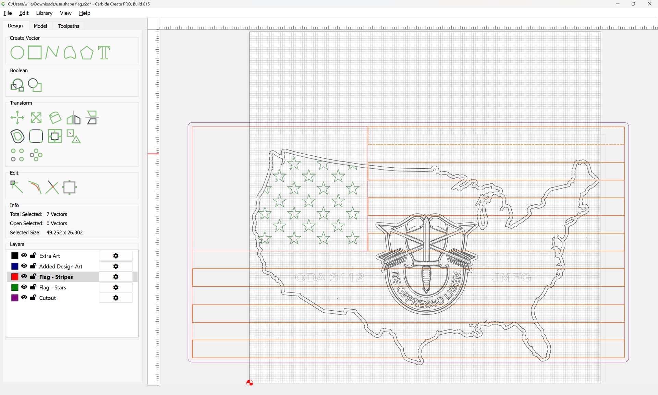Click red swatch of Flag - Stripes layer
This screenshot has height=395, width=658.
click(15, 277)
